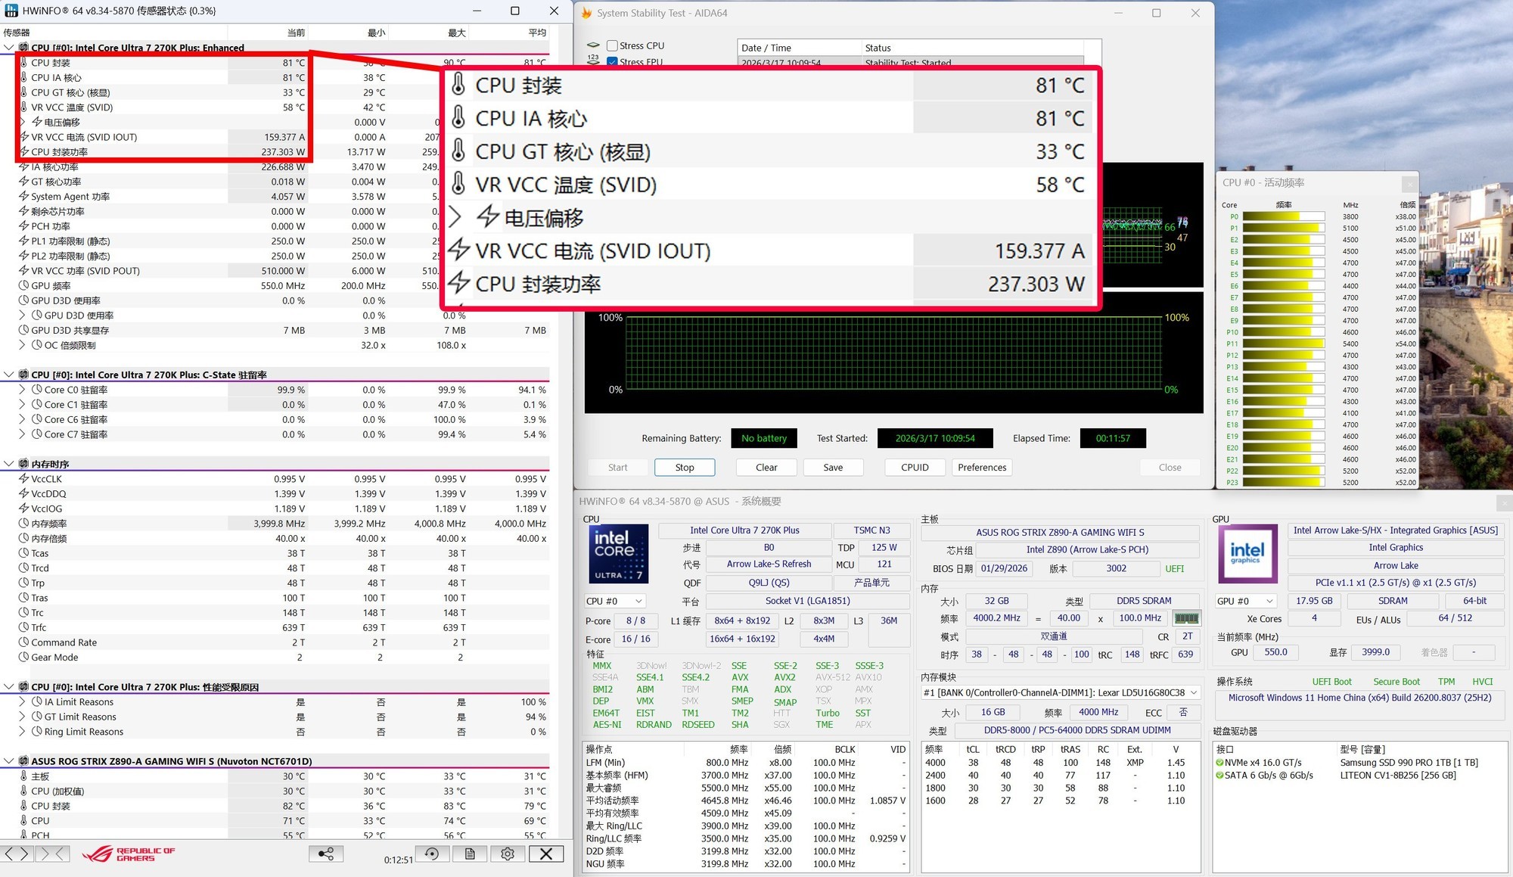Click the collapse columns arrows icon
The image size is (1513, 877).
(x=53, y=854)
